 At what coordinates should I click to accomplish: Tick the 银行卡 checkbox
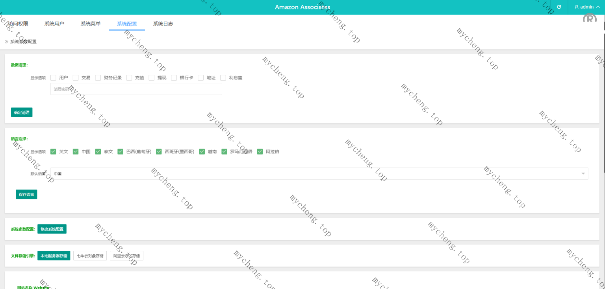coord(174,78)
